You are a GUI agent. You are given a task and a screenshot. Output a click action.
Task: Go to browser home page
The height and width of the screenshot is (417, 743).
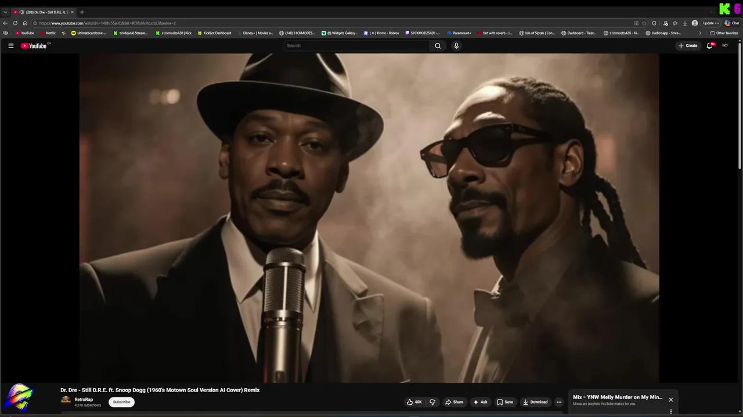click(x=25, y=23)
